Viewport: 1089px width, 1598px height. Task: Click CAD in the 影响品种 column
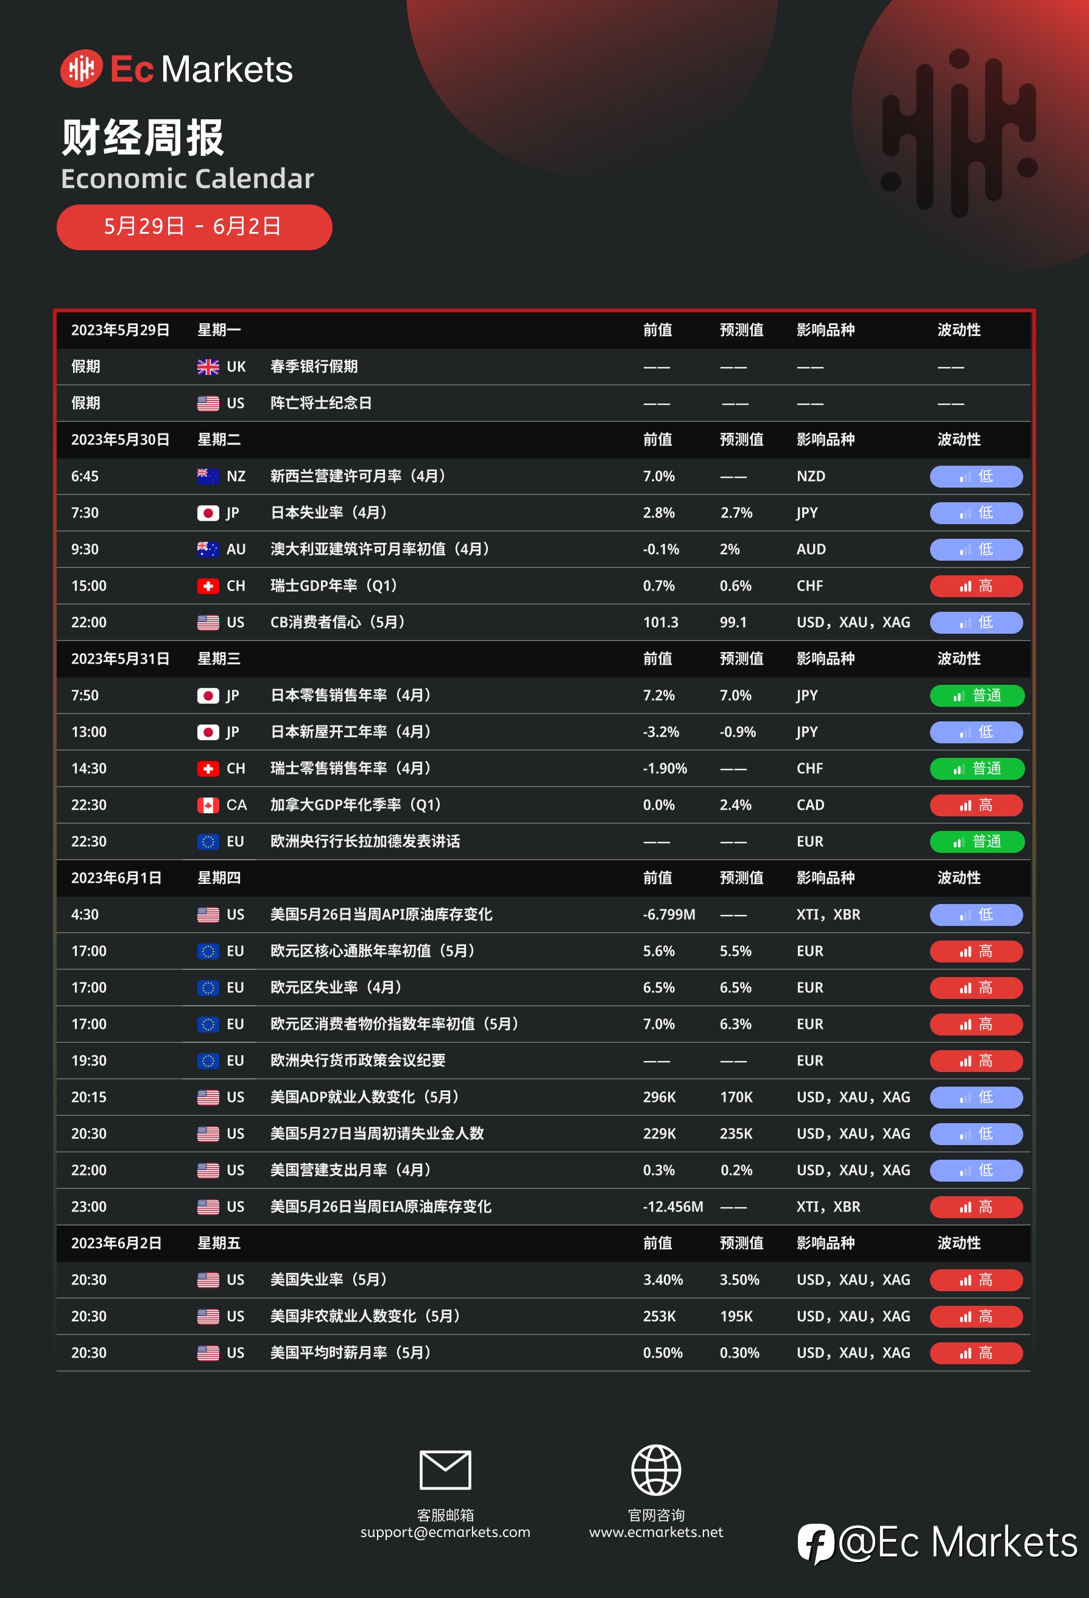pyautogui.click(x=809, y=805)
